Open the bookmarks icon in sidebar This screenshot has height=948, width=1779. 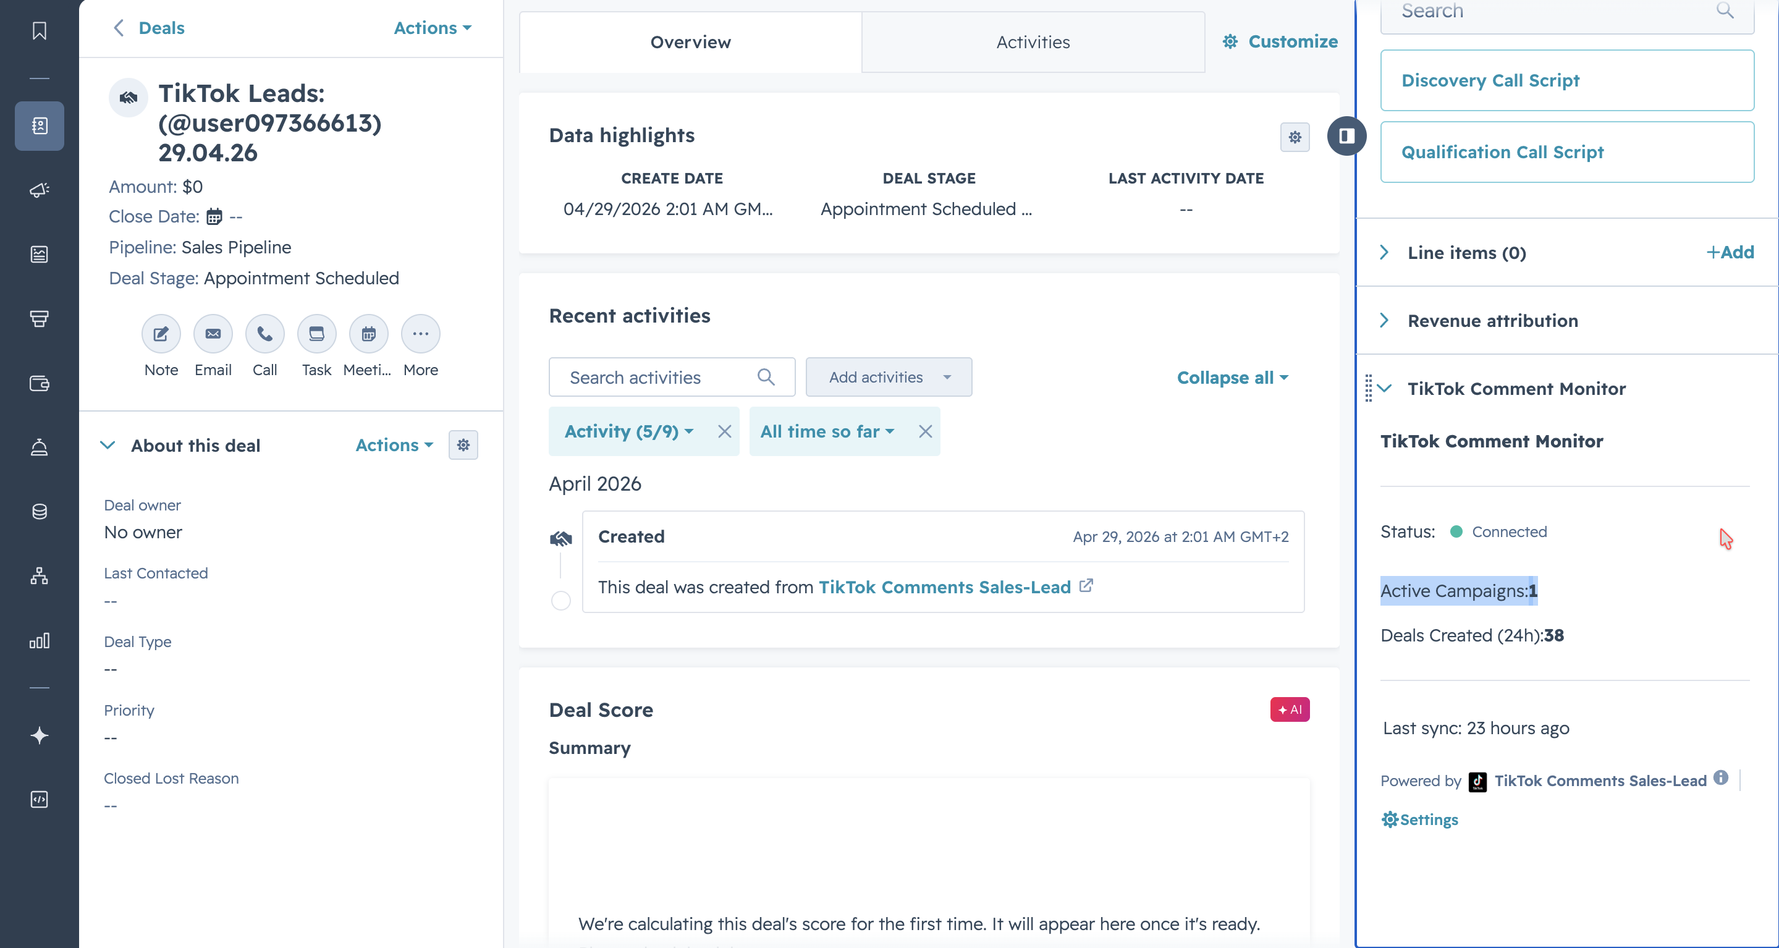click(x=40, y=30)
